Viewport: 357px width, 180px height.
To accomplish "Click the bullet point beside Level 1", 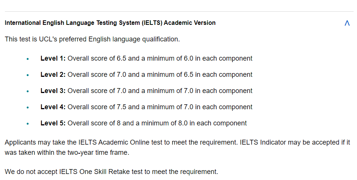I will click(28, 59).
